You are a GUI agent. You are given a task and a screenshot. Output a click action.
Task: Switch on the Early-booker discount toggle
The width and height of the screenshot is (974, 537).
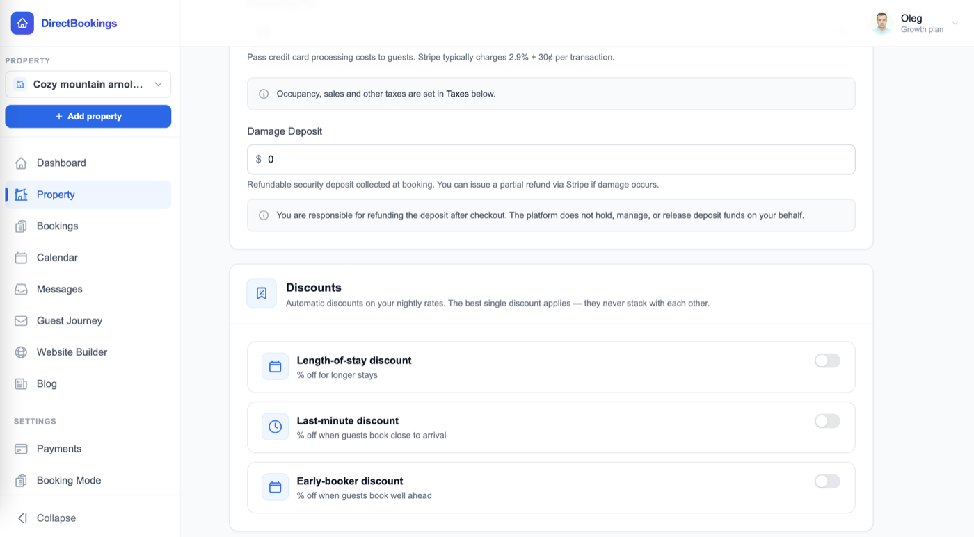point(827,481)
